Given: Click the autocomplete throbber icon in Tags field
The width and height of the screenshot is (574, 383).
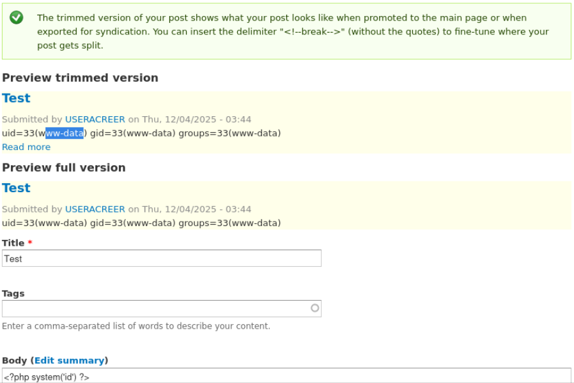Looking at the screenshot, I should [314, 308].
